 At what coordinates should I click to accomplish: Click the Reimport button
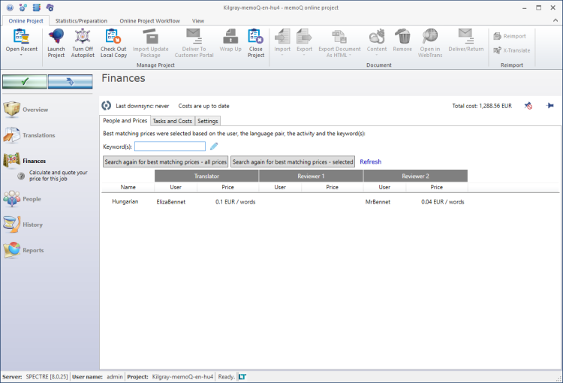pyautogui.click(x=510, y=36)
